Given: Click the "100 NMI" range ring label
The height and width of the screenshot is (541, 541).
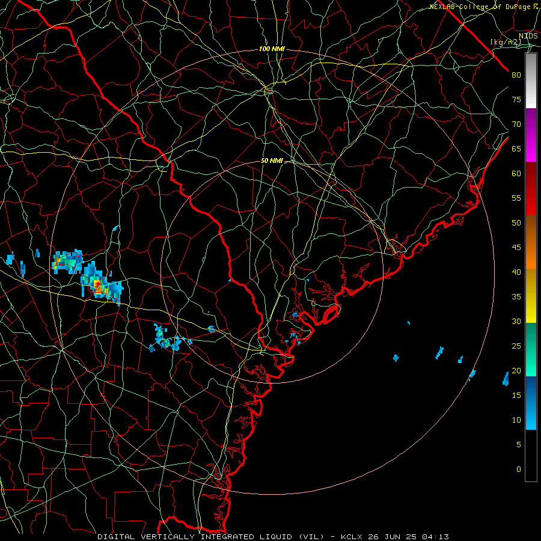Looking at the screenshot, I should tap(272, 49).
